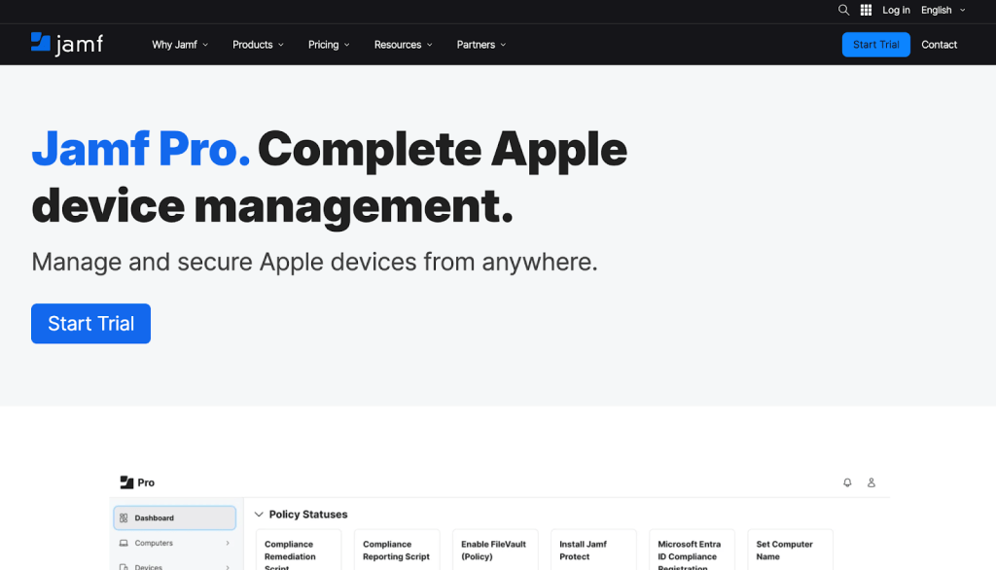The width and height of the screenshot is (996, 570).
Task: Open the apps grid icon
Action: [867, 10]
